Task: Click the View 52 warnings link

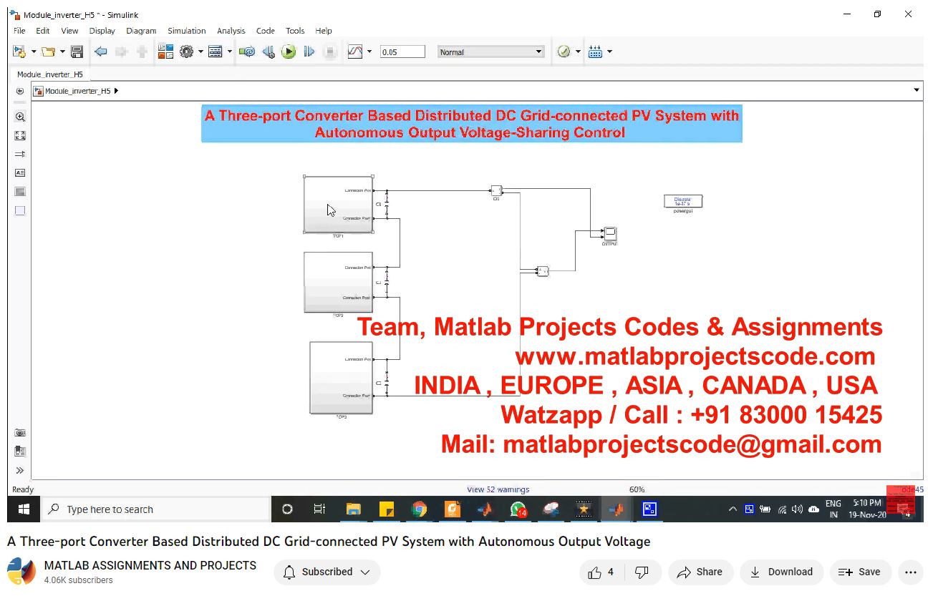Action: point(498,489)
